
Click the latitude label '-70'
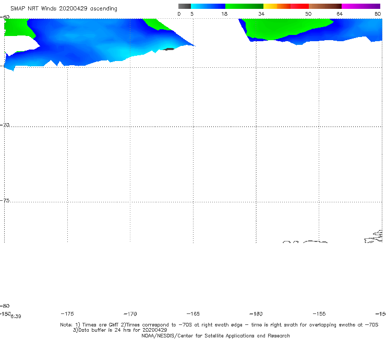5,125
